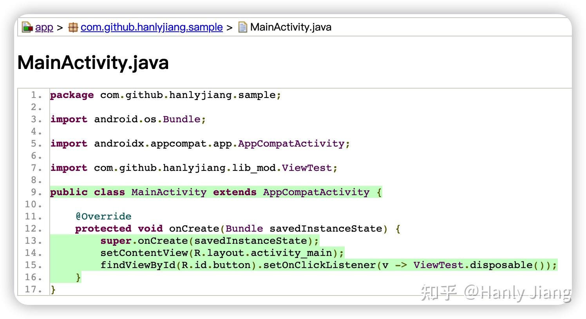Image resolution: width=586 pixels, height=319 pixels.
Task: Select the package declaration on line 1
Action: pyautogui.click(x=165, y=95)
